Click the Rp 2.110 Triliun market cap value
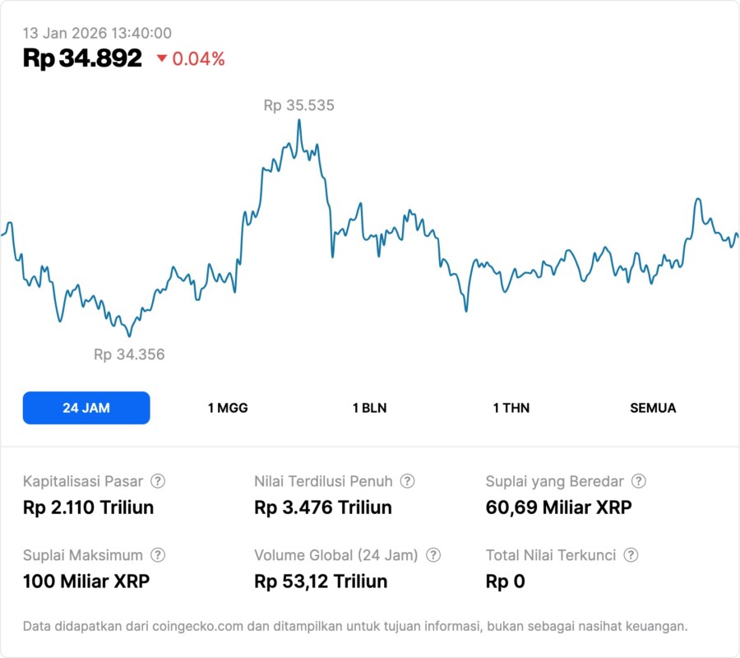 (x=88, y=507)
